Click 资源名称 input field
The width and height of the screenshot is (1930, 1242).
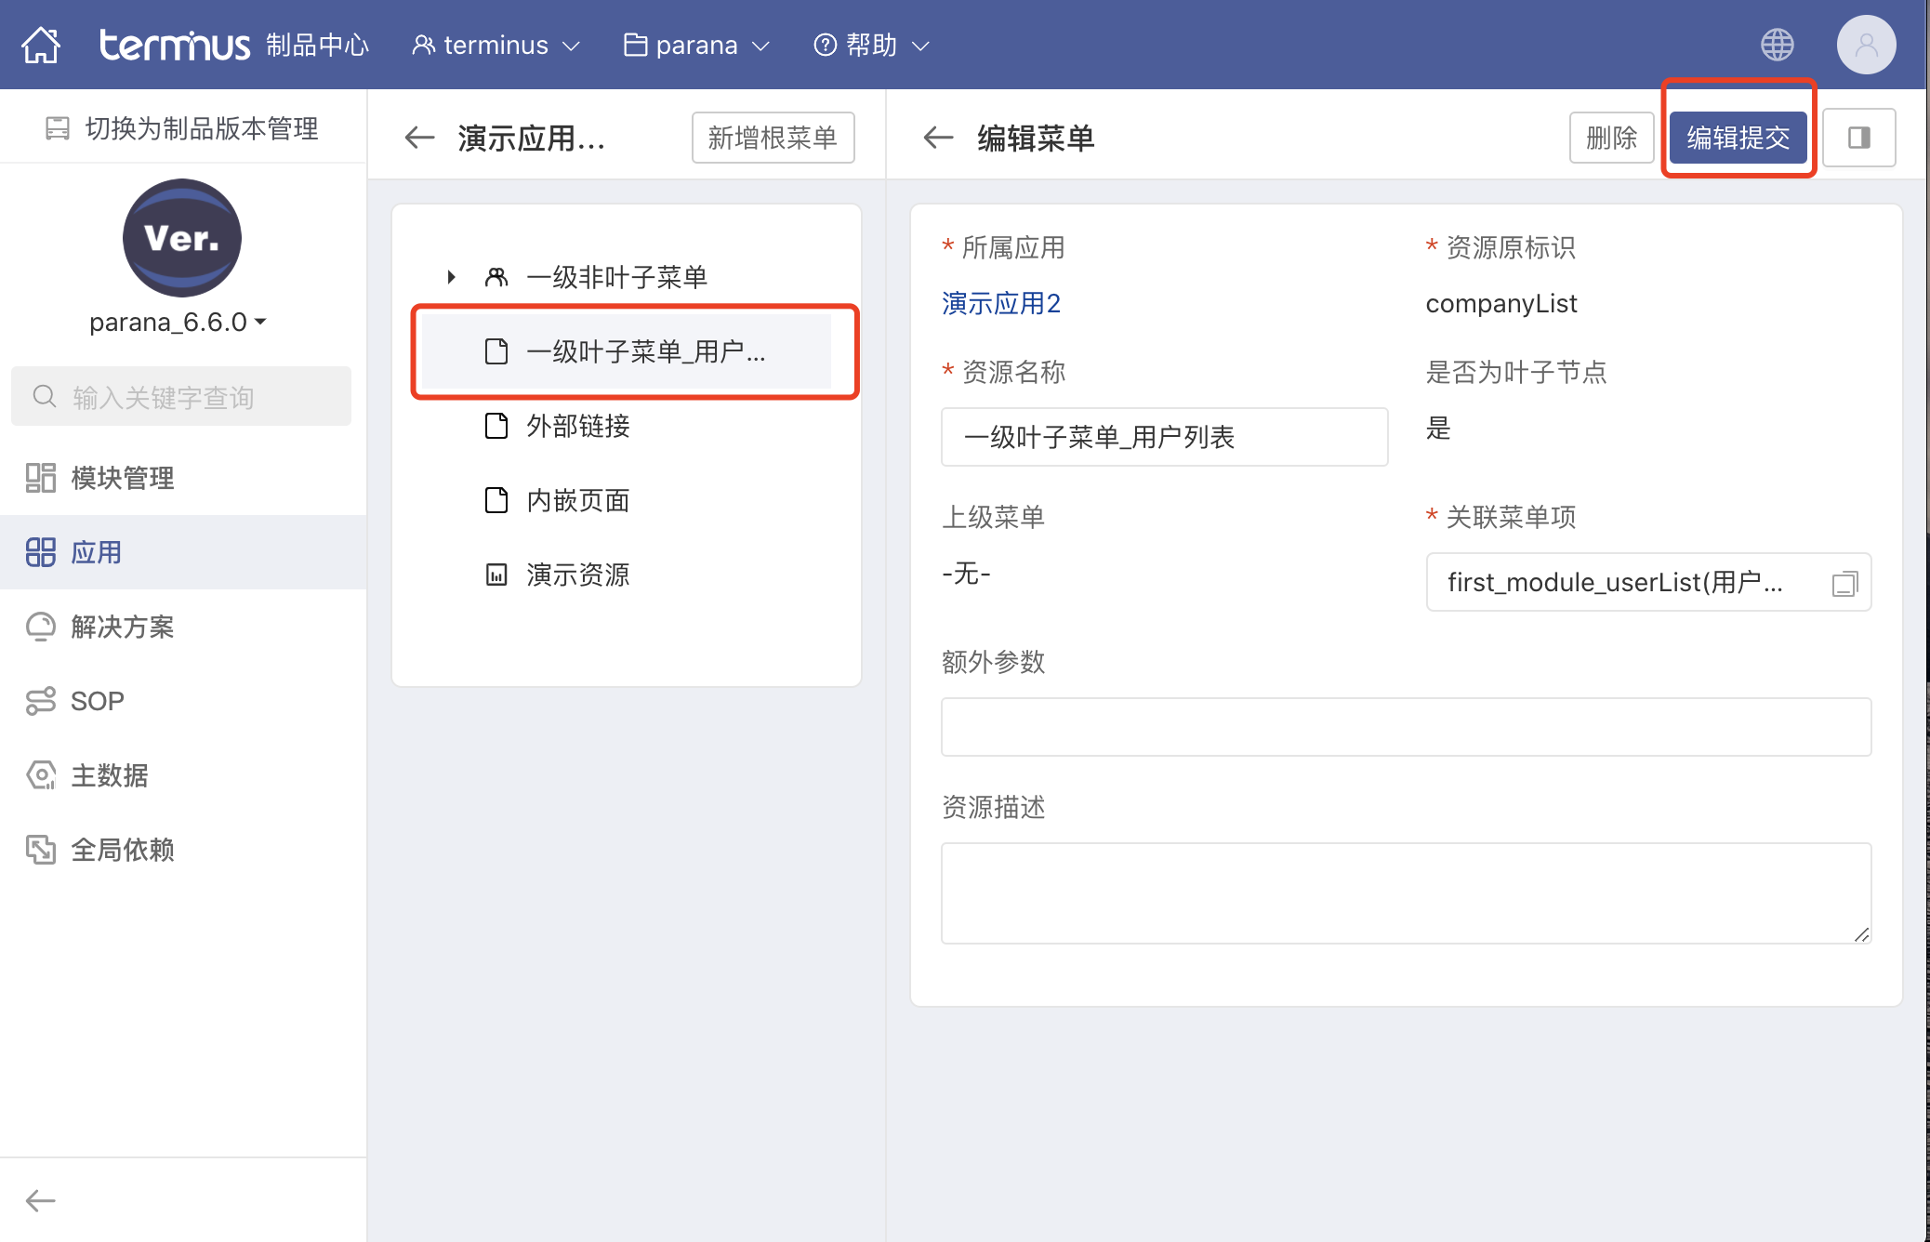click(1164, 437)
